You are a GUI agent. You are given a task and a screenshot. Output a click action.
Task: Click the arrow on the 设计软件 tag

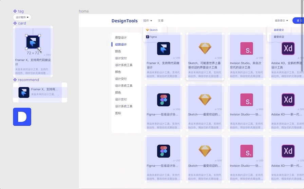(27, 17)
